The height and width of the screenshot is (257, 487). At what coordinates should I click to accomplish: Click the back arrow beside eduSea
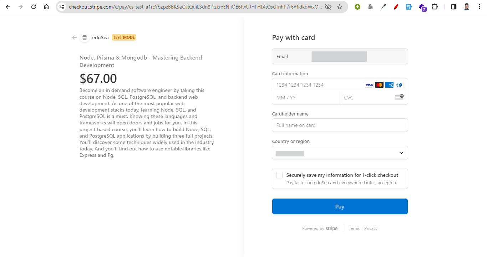74,37
